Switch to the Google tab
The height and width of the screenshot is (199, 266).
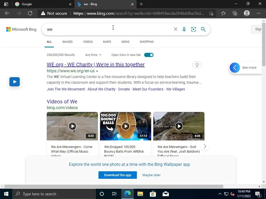tap(43, 4)
